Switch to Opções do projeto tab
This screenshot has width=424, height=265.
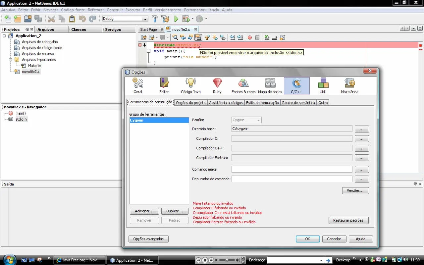coord(191,103)
